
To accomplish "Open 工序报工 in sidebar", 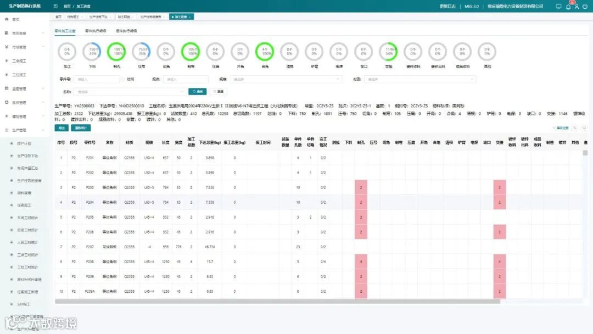I will (x=19, y=61).
